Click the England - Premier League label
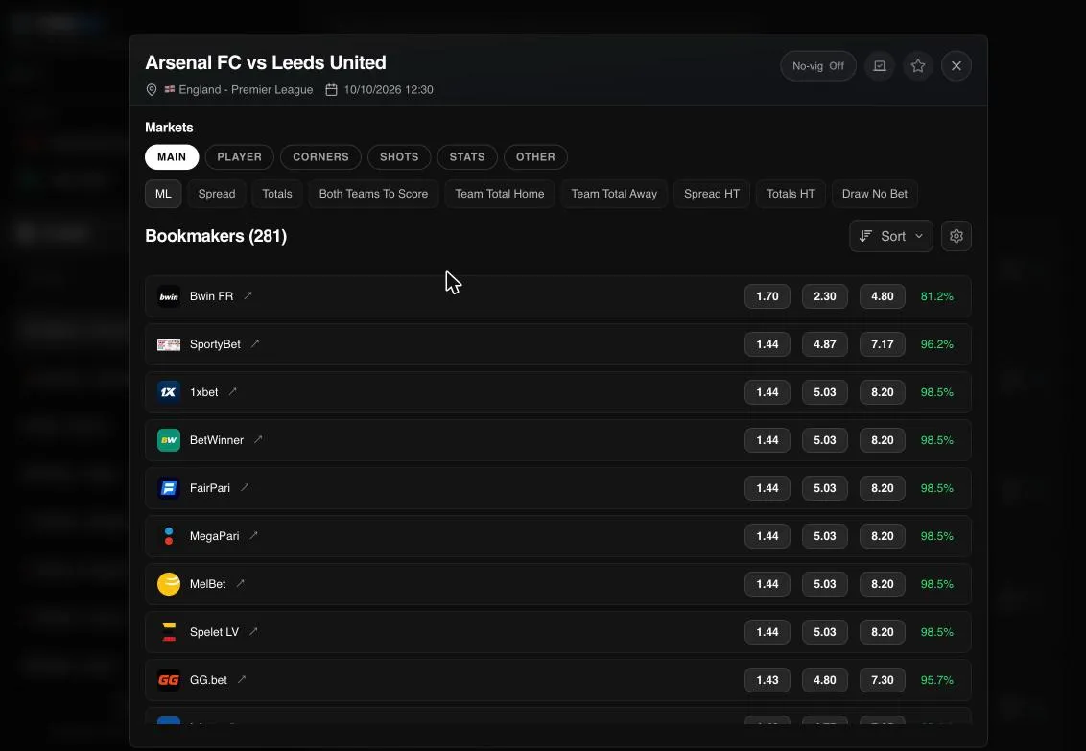The width and height of the screenshot is (1086, 751). tap(246, 90)
